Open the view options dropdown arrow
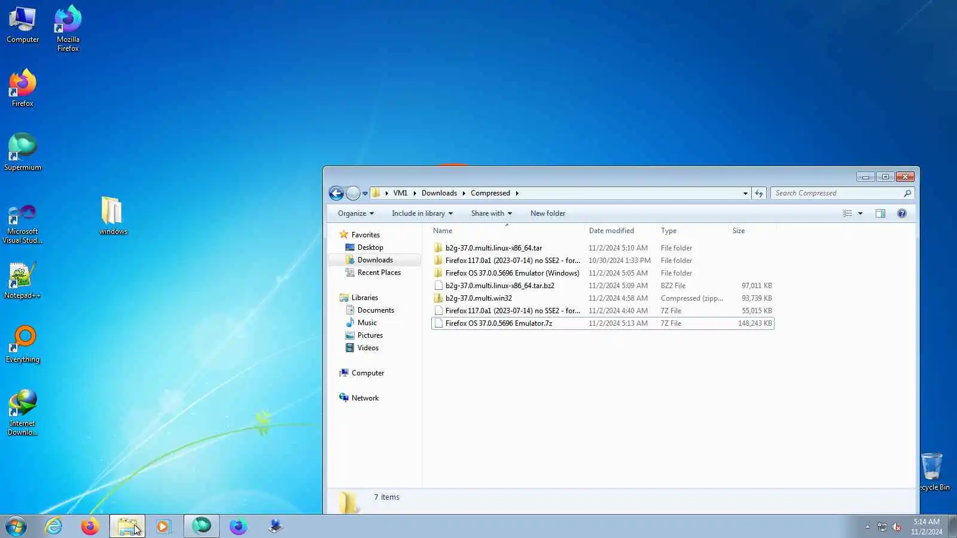Screen dimensions: 957x538 tap(860, 213)
